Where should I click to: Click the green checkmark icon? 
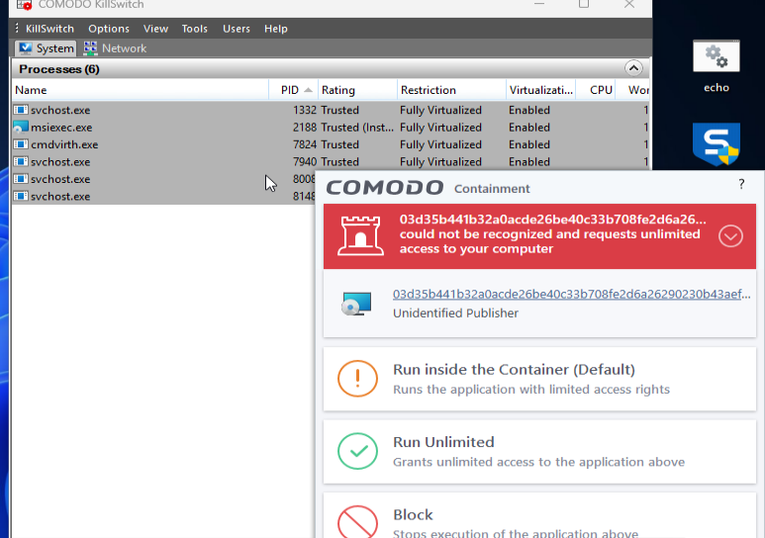click(x=357, y=451)
